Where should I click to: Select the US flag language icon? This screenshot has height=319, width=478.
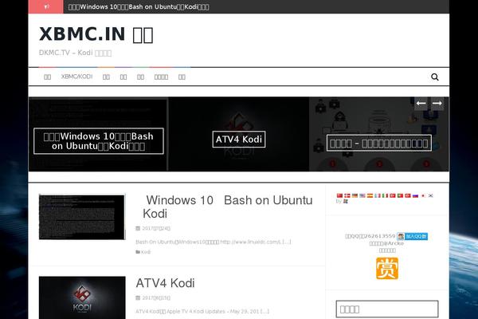pyautogui.click(x=362, y=195)
